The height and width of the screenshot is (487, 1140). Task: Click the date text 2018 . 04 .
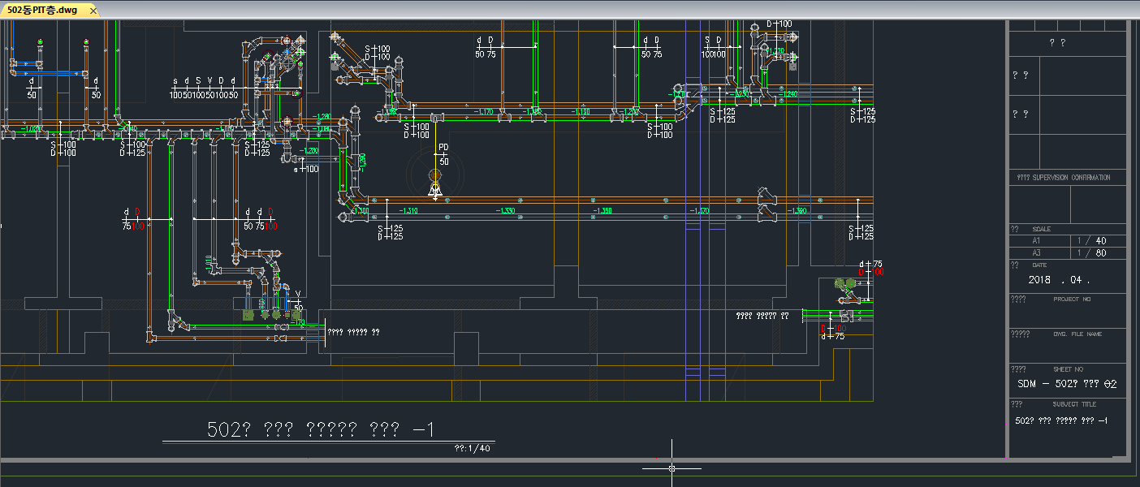(1058, 280)
